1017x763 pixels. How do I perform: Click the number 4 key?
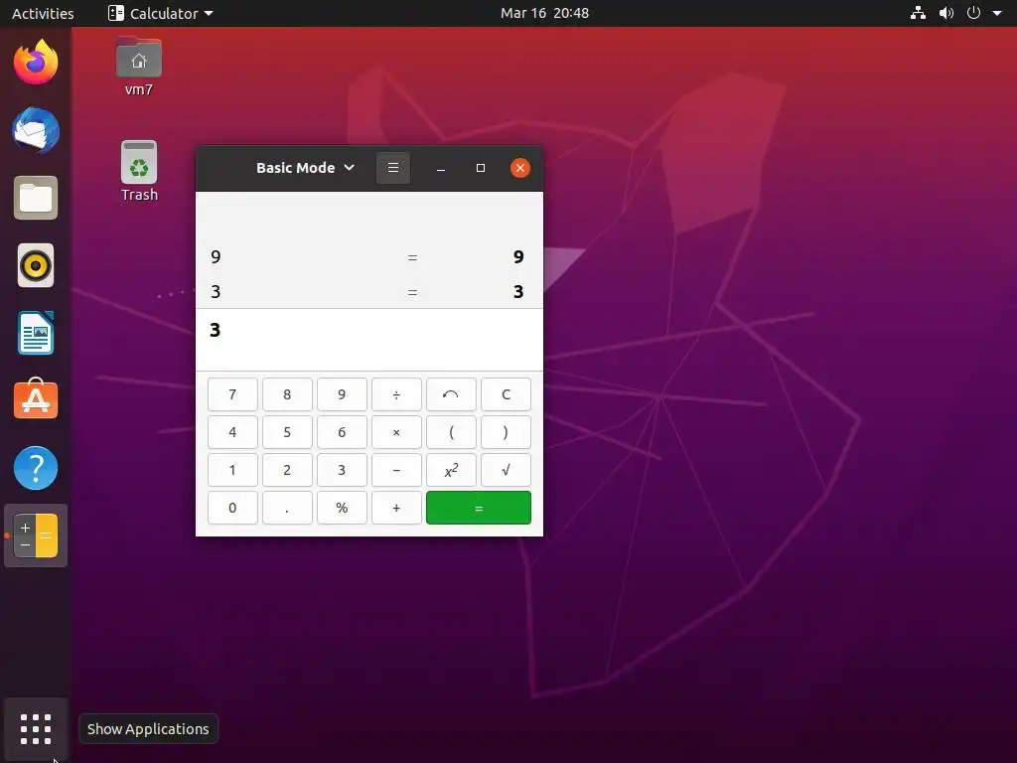click(232, 432)
